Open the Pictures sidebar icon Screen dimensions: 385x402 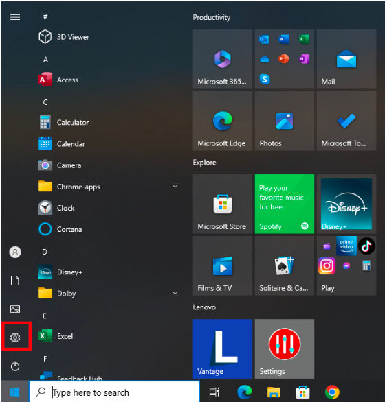15,309
